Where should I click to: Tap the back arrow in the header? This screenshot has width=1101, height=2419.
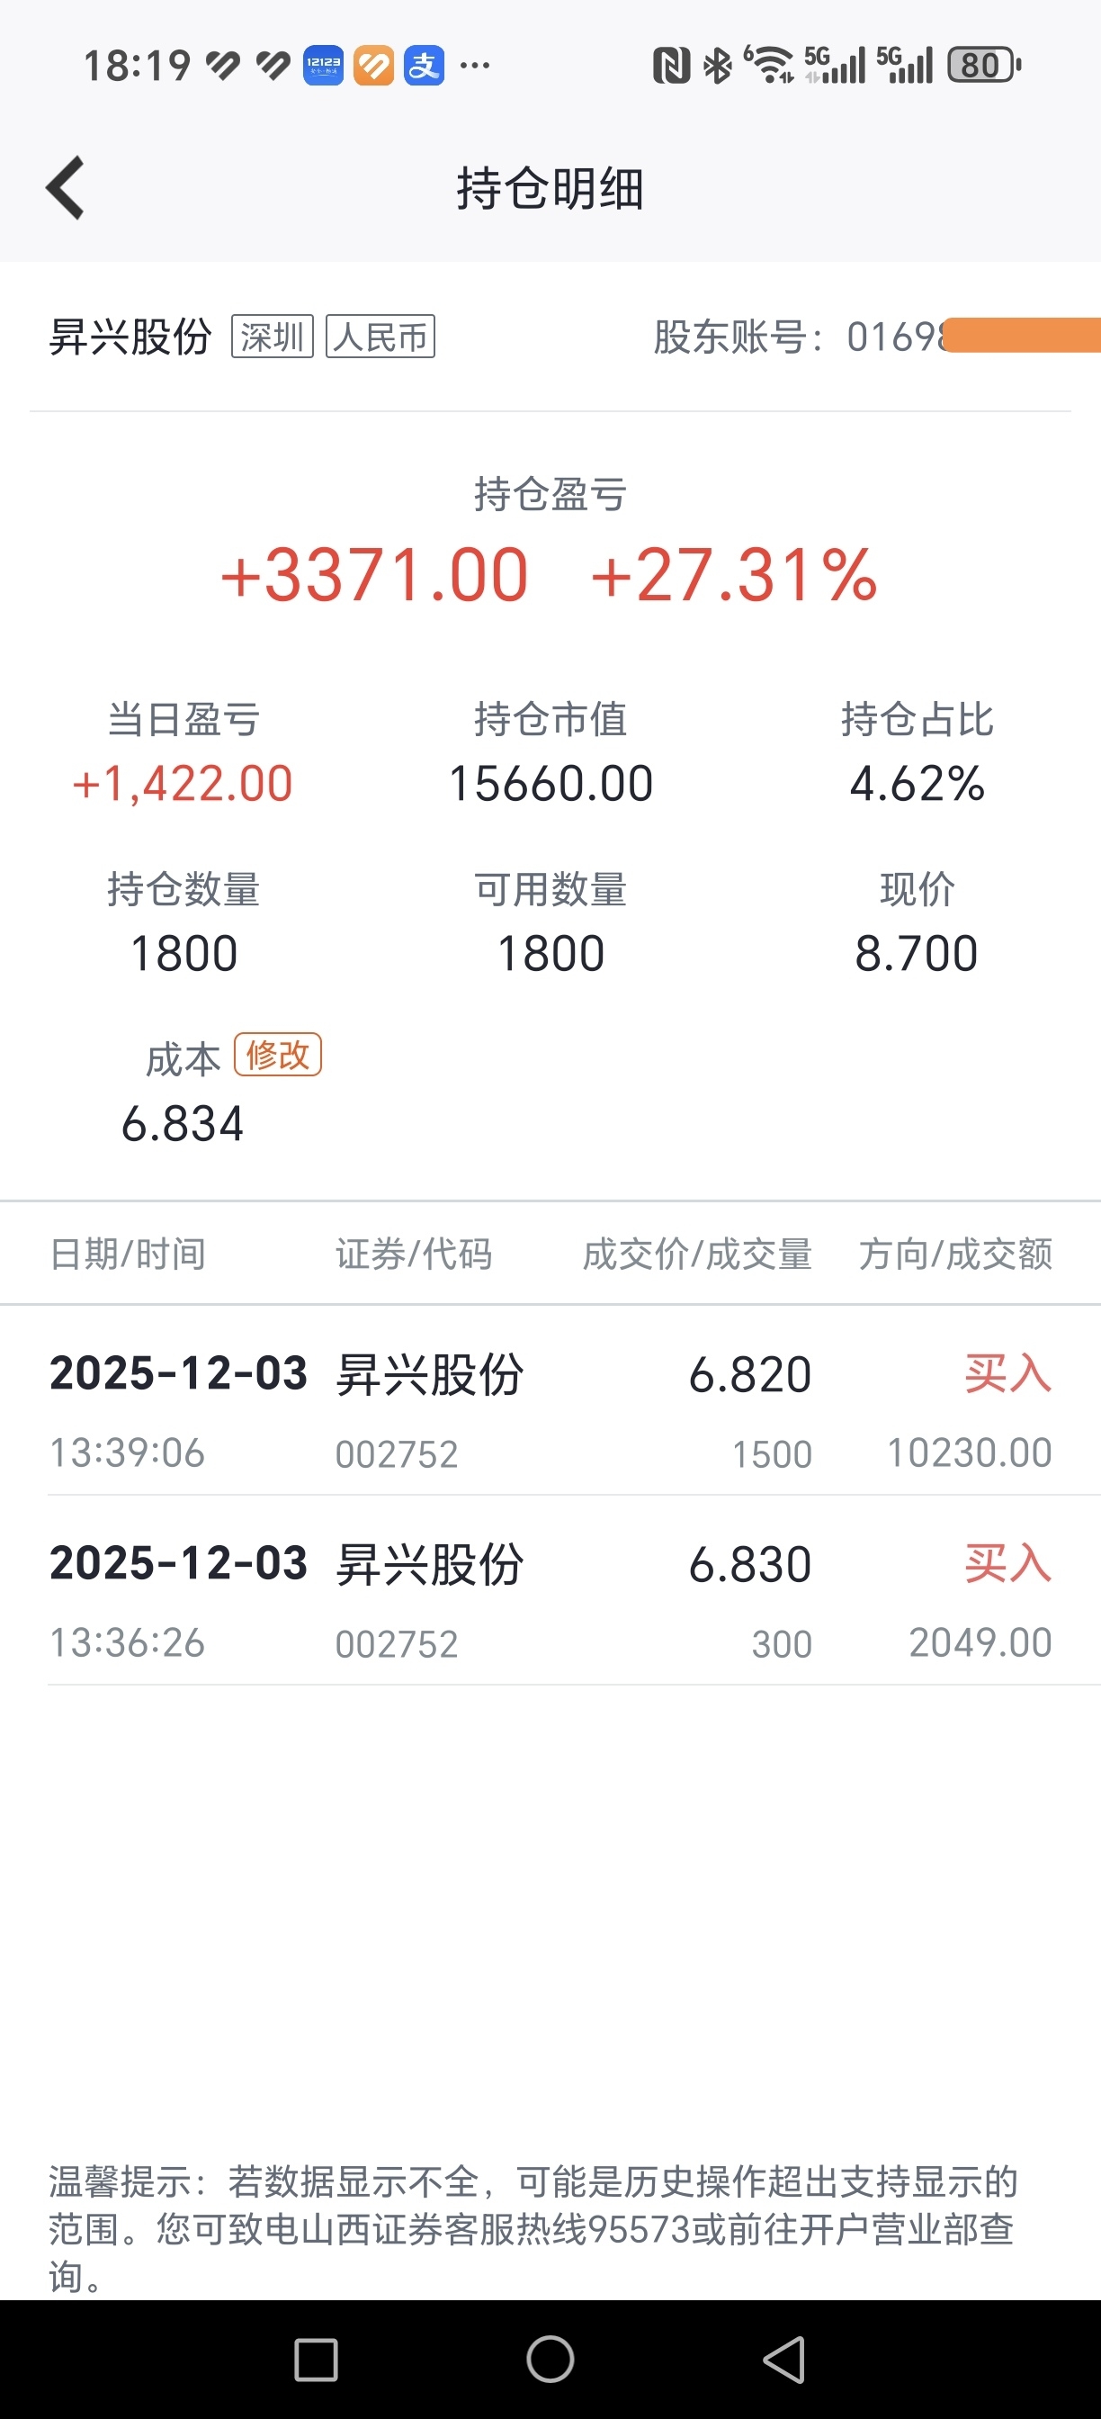pos(66,188)
